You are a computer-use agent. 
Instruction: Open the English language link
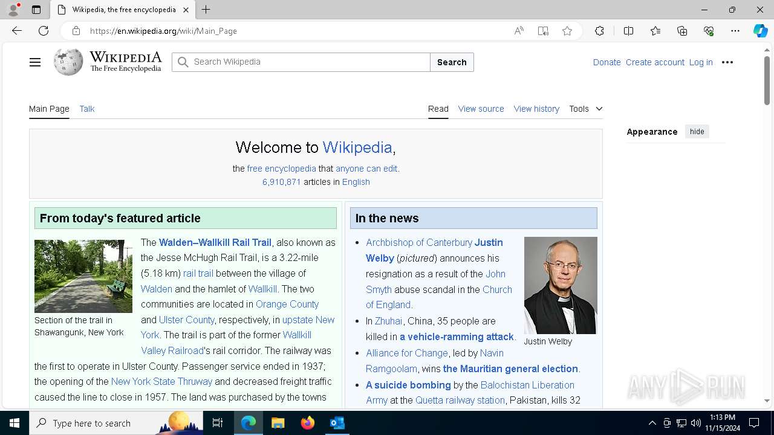click(x=356, y=182)
